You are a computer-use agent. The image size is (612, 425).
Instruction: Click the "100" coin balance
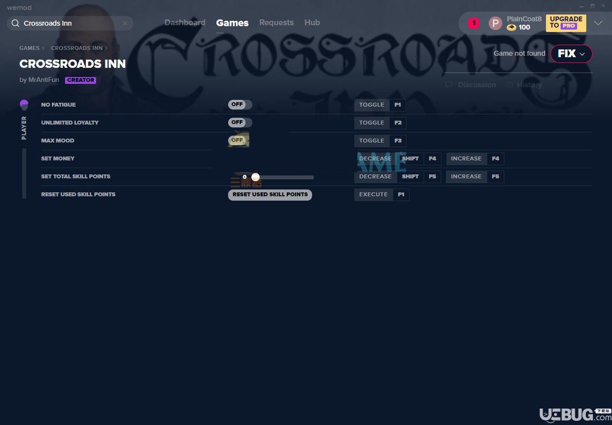coord(525,28)
